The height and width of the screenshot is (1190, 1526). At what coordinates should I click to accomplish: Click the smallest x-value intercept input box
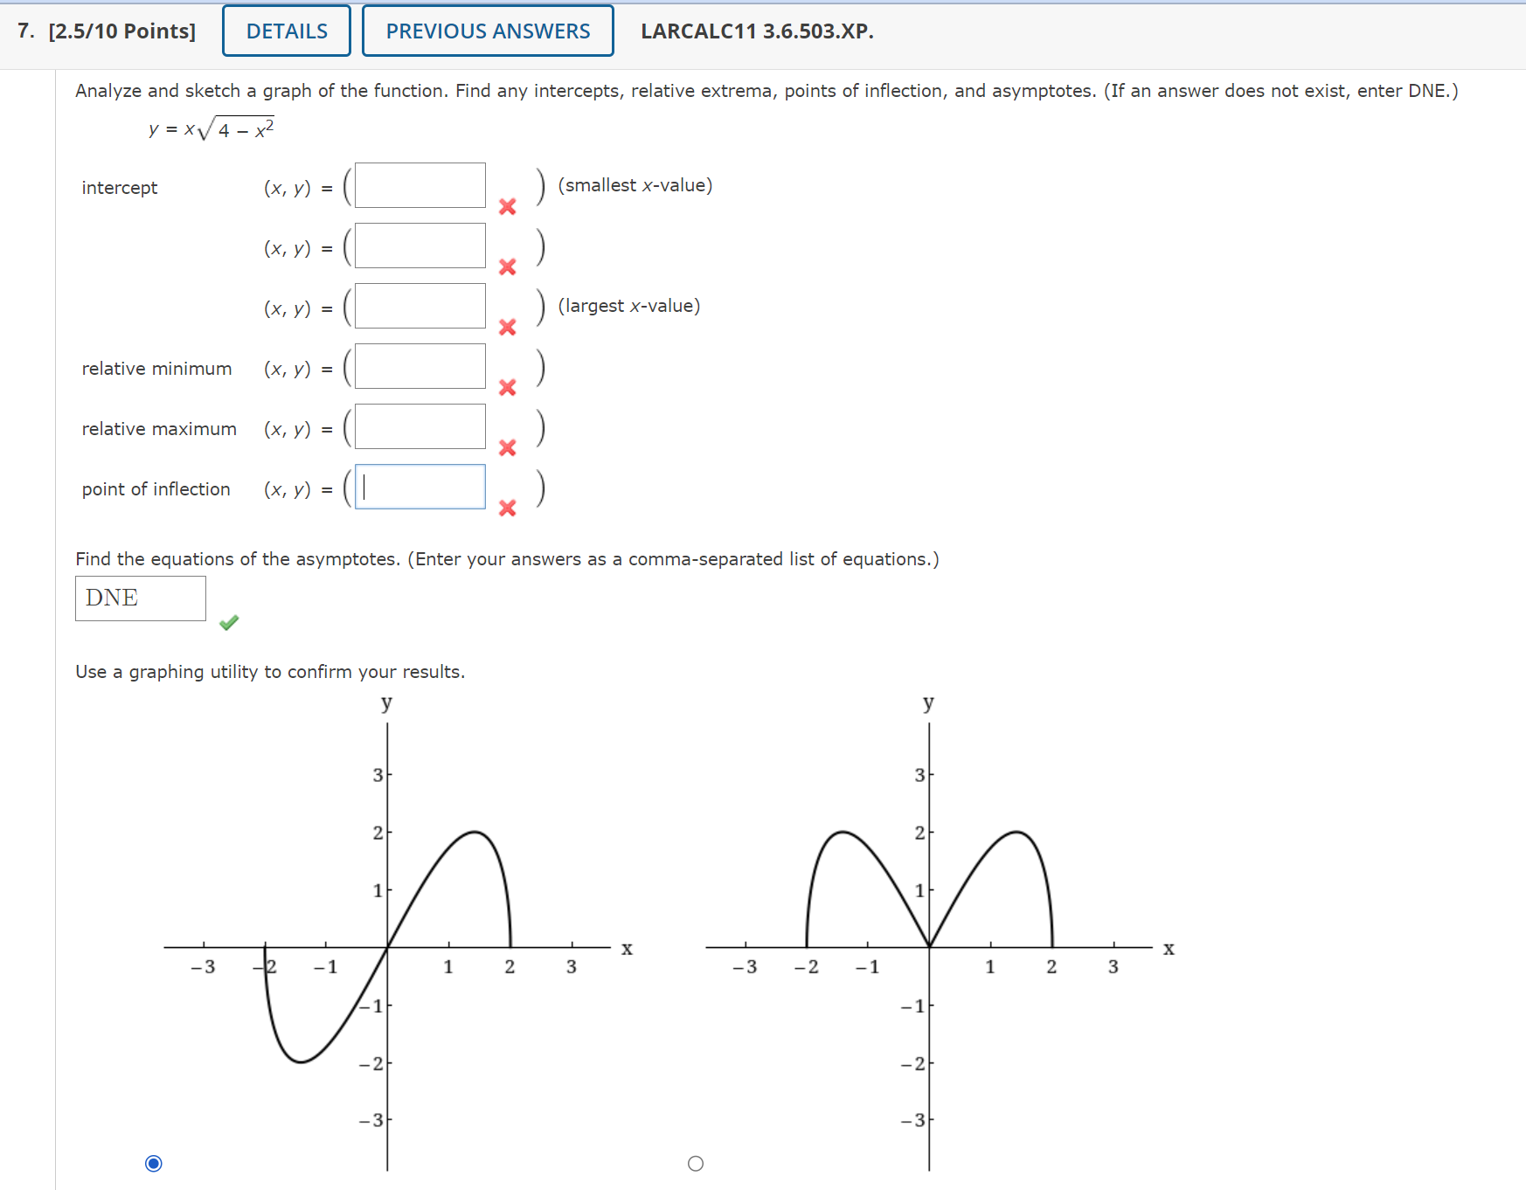[420, 185]
